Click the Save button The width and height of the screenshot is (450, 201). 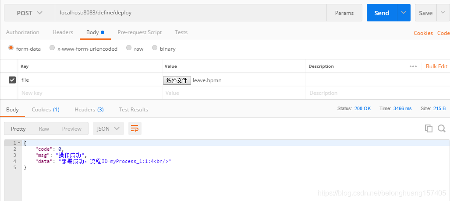(x=425, y=13)
